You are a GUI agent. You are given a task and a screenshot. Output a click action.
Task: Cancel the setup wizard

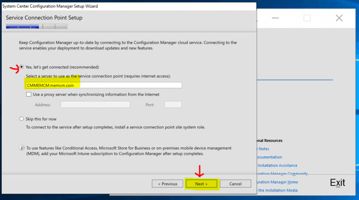[235, 184]
